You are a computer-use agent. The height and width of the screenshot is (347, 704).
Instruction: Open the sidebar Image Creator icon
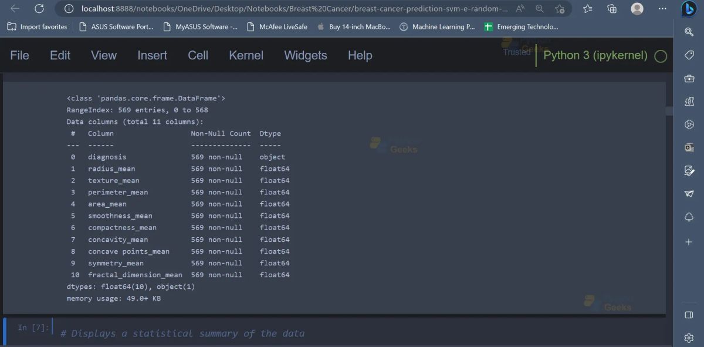click(689, 171)
